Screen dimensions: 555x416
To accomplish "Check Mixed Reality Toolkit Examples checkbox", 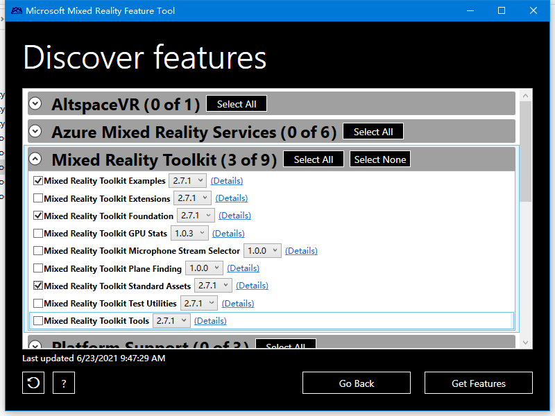I will [38, 181].
